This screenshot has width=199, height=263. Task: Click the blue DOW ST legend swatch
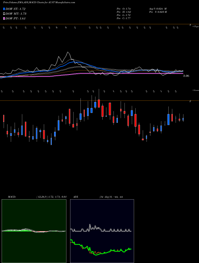pos(4,9)
